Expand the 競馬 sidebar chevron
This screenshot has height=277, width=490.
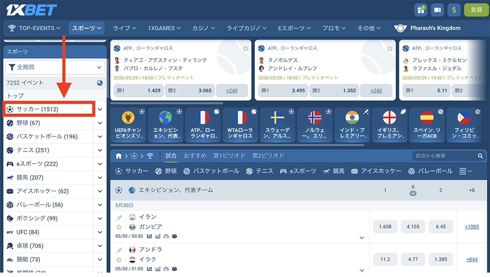click(x=100, y=177)
